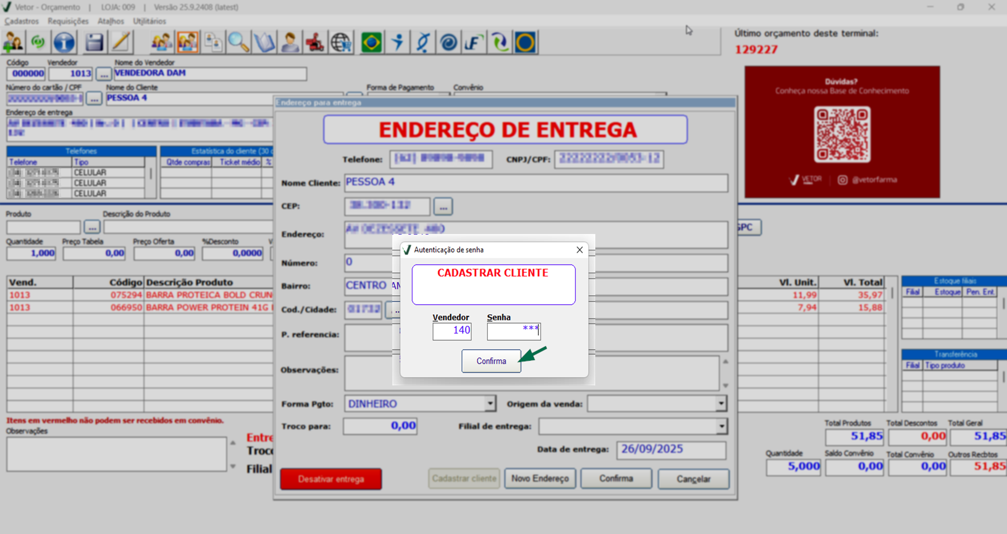
Task: Click the open book icon in toolbar
Action: 264,42
